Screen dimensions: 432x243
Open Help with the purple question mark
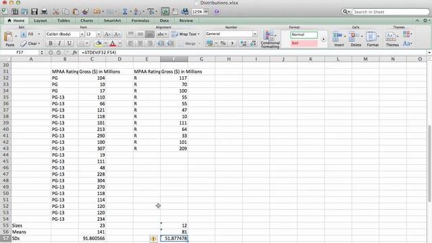point(217,11)
